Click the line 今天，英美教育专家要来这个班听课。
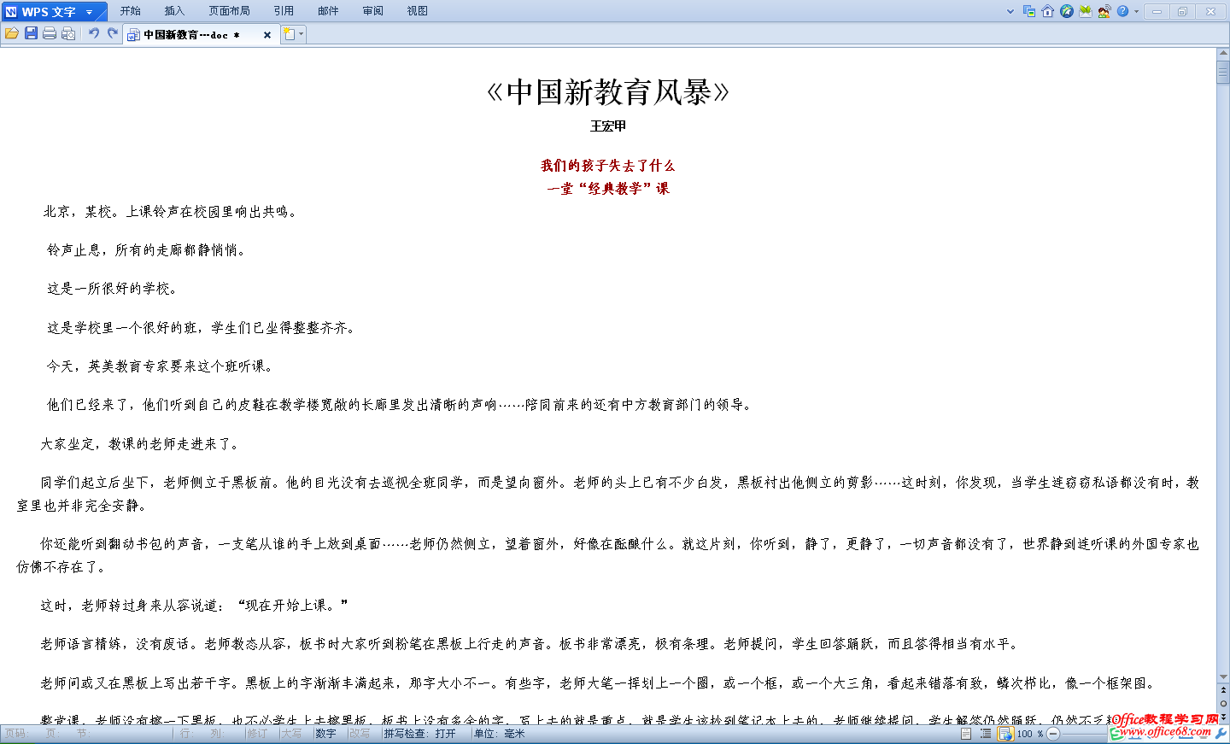The image size is (1230, 744). [x=160, y=366]
